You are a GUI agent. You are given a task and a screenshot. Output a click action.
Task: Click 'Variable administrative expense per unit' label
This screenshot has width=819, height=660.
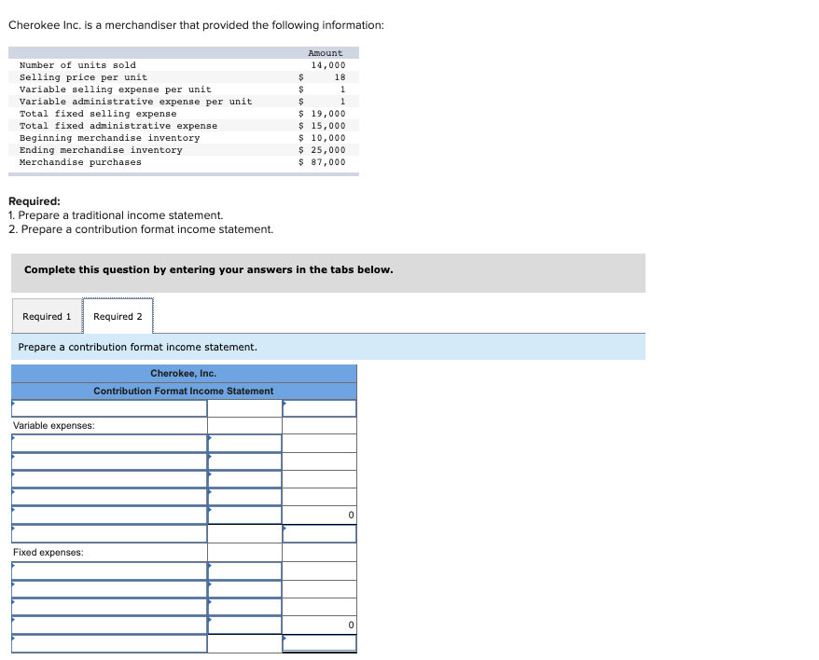tap(136, 102)
